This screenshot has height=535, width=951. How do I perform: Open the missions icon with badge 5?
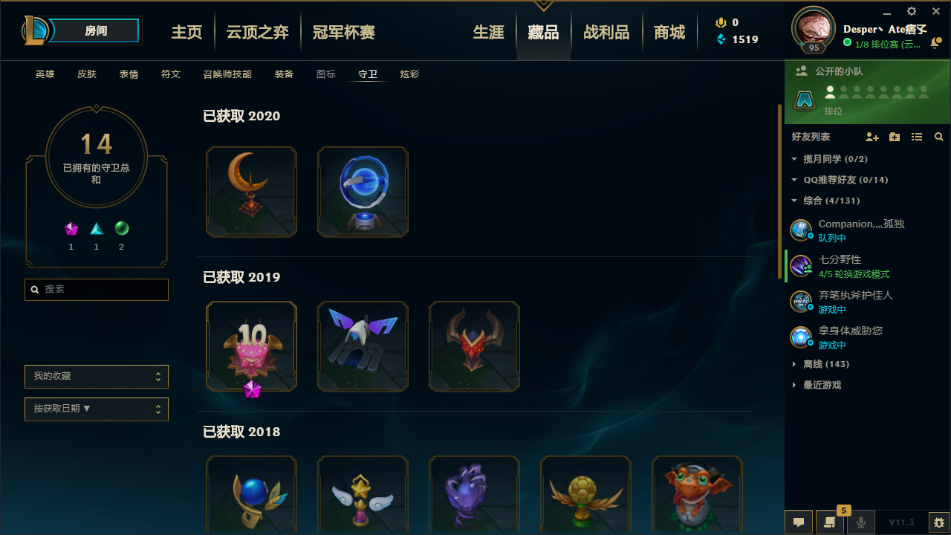point(830,522)
